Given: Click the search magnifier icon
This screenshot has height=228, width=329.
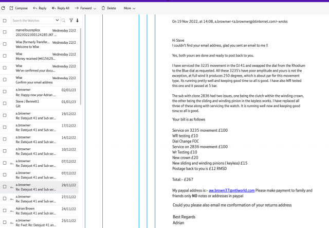Looking at the screenshot, I should pos(64,21).
